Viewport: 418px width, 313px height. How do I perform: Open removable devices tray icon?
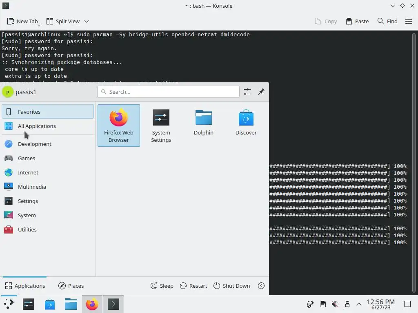tap(347, 304)
